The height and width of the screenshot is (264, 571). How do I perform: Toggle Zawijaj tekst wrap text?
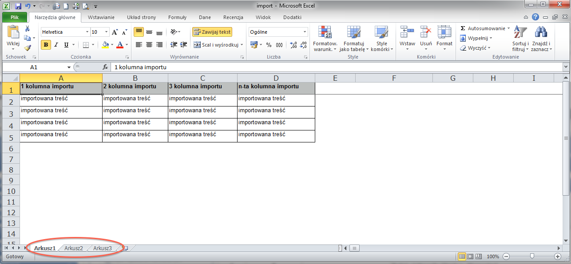212,32
